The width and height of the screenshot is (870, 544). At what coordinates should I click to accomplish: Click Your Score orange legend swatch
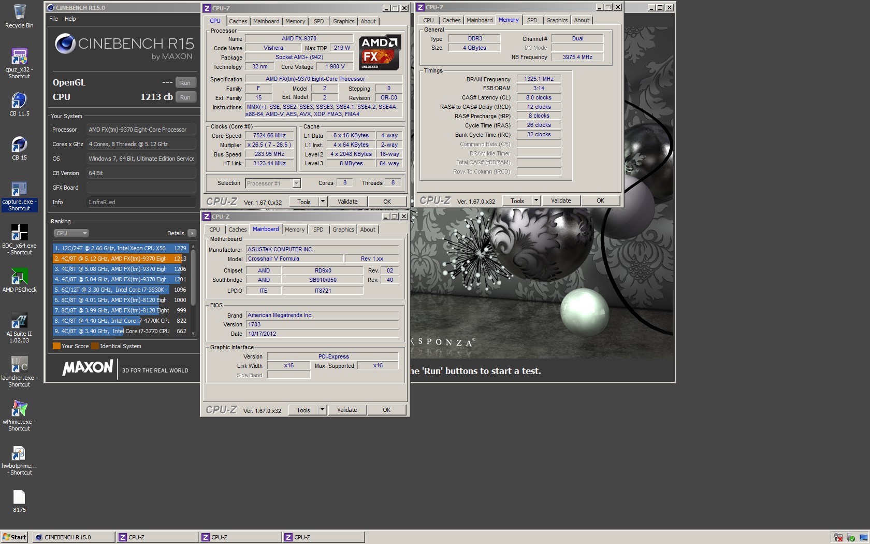pyautogui.click(x=56, y=346)
